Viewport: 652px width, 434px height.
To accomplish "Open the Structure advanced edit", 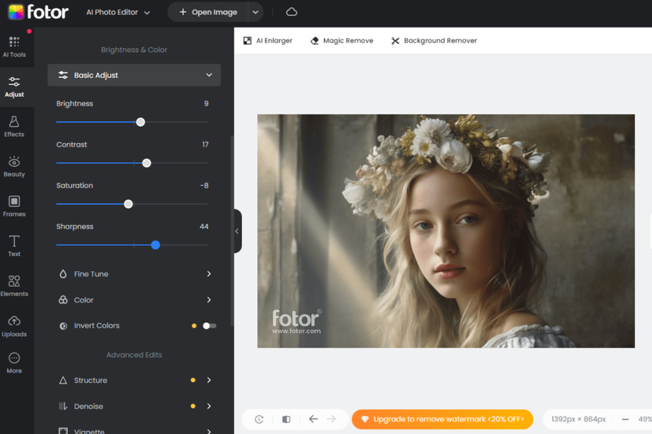I will (134, 380).
